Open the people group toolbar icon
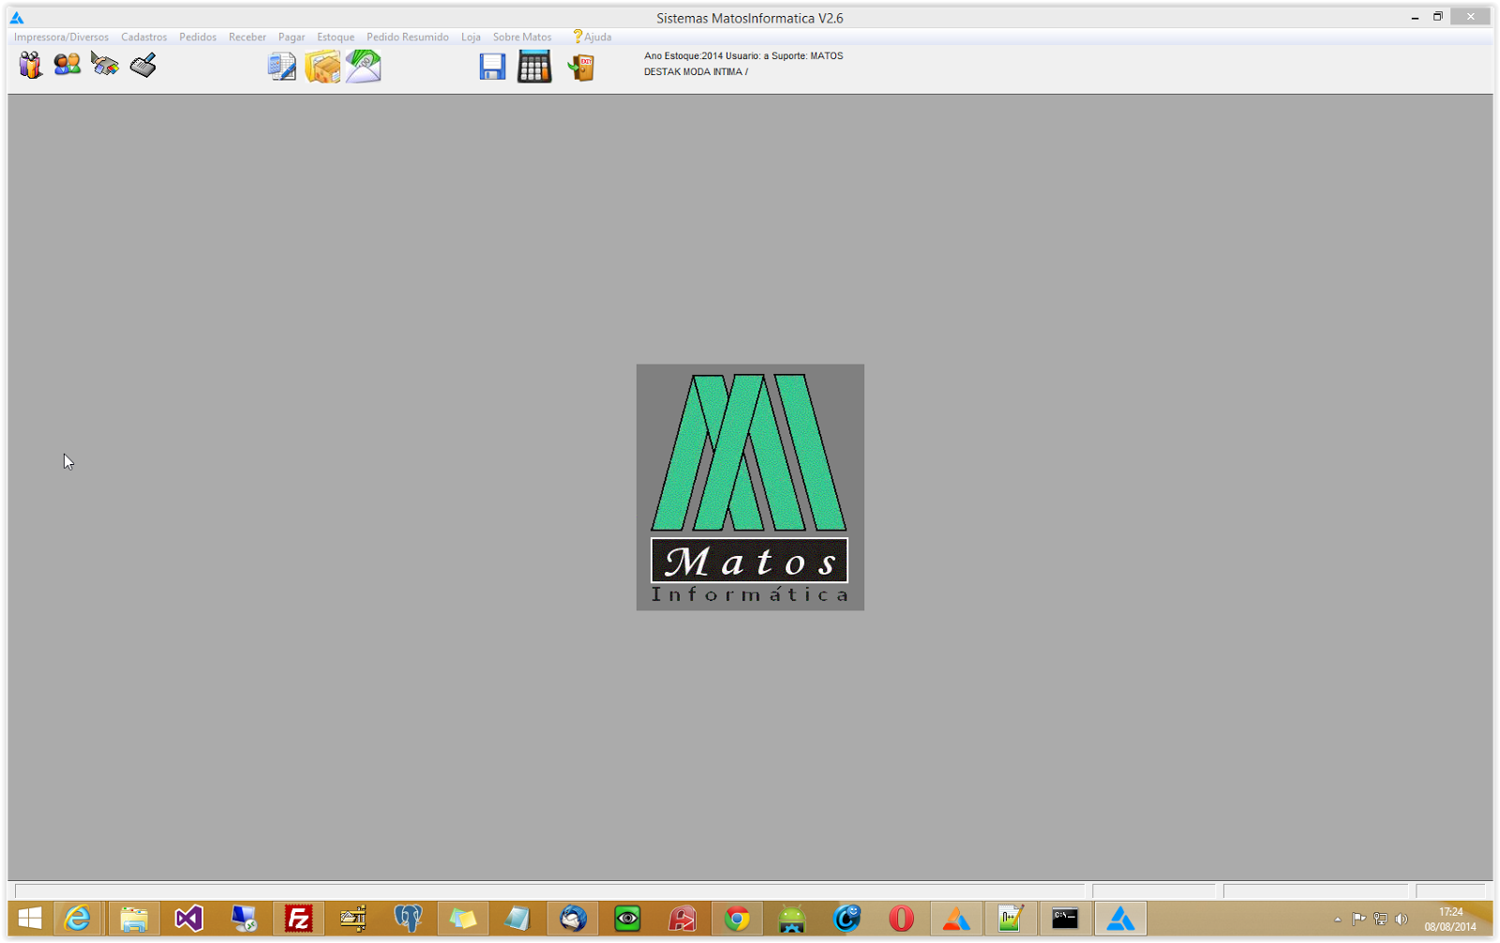1500x943 pixels. (x=30, y=65)
